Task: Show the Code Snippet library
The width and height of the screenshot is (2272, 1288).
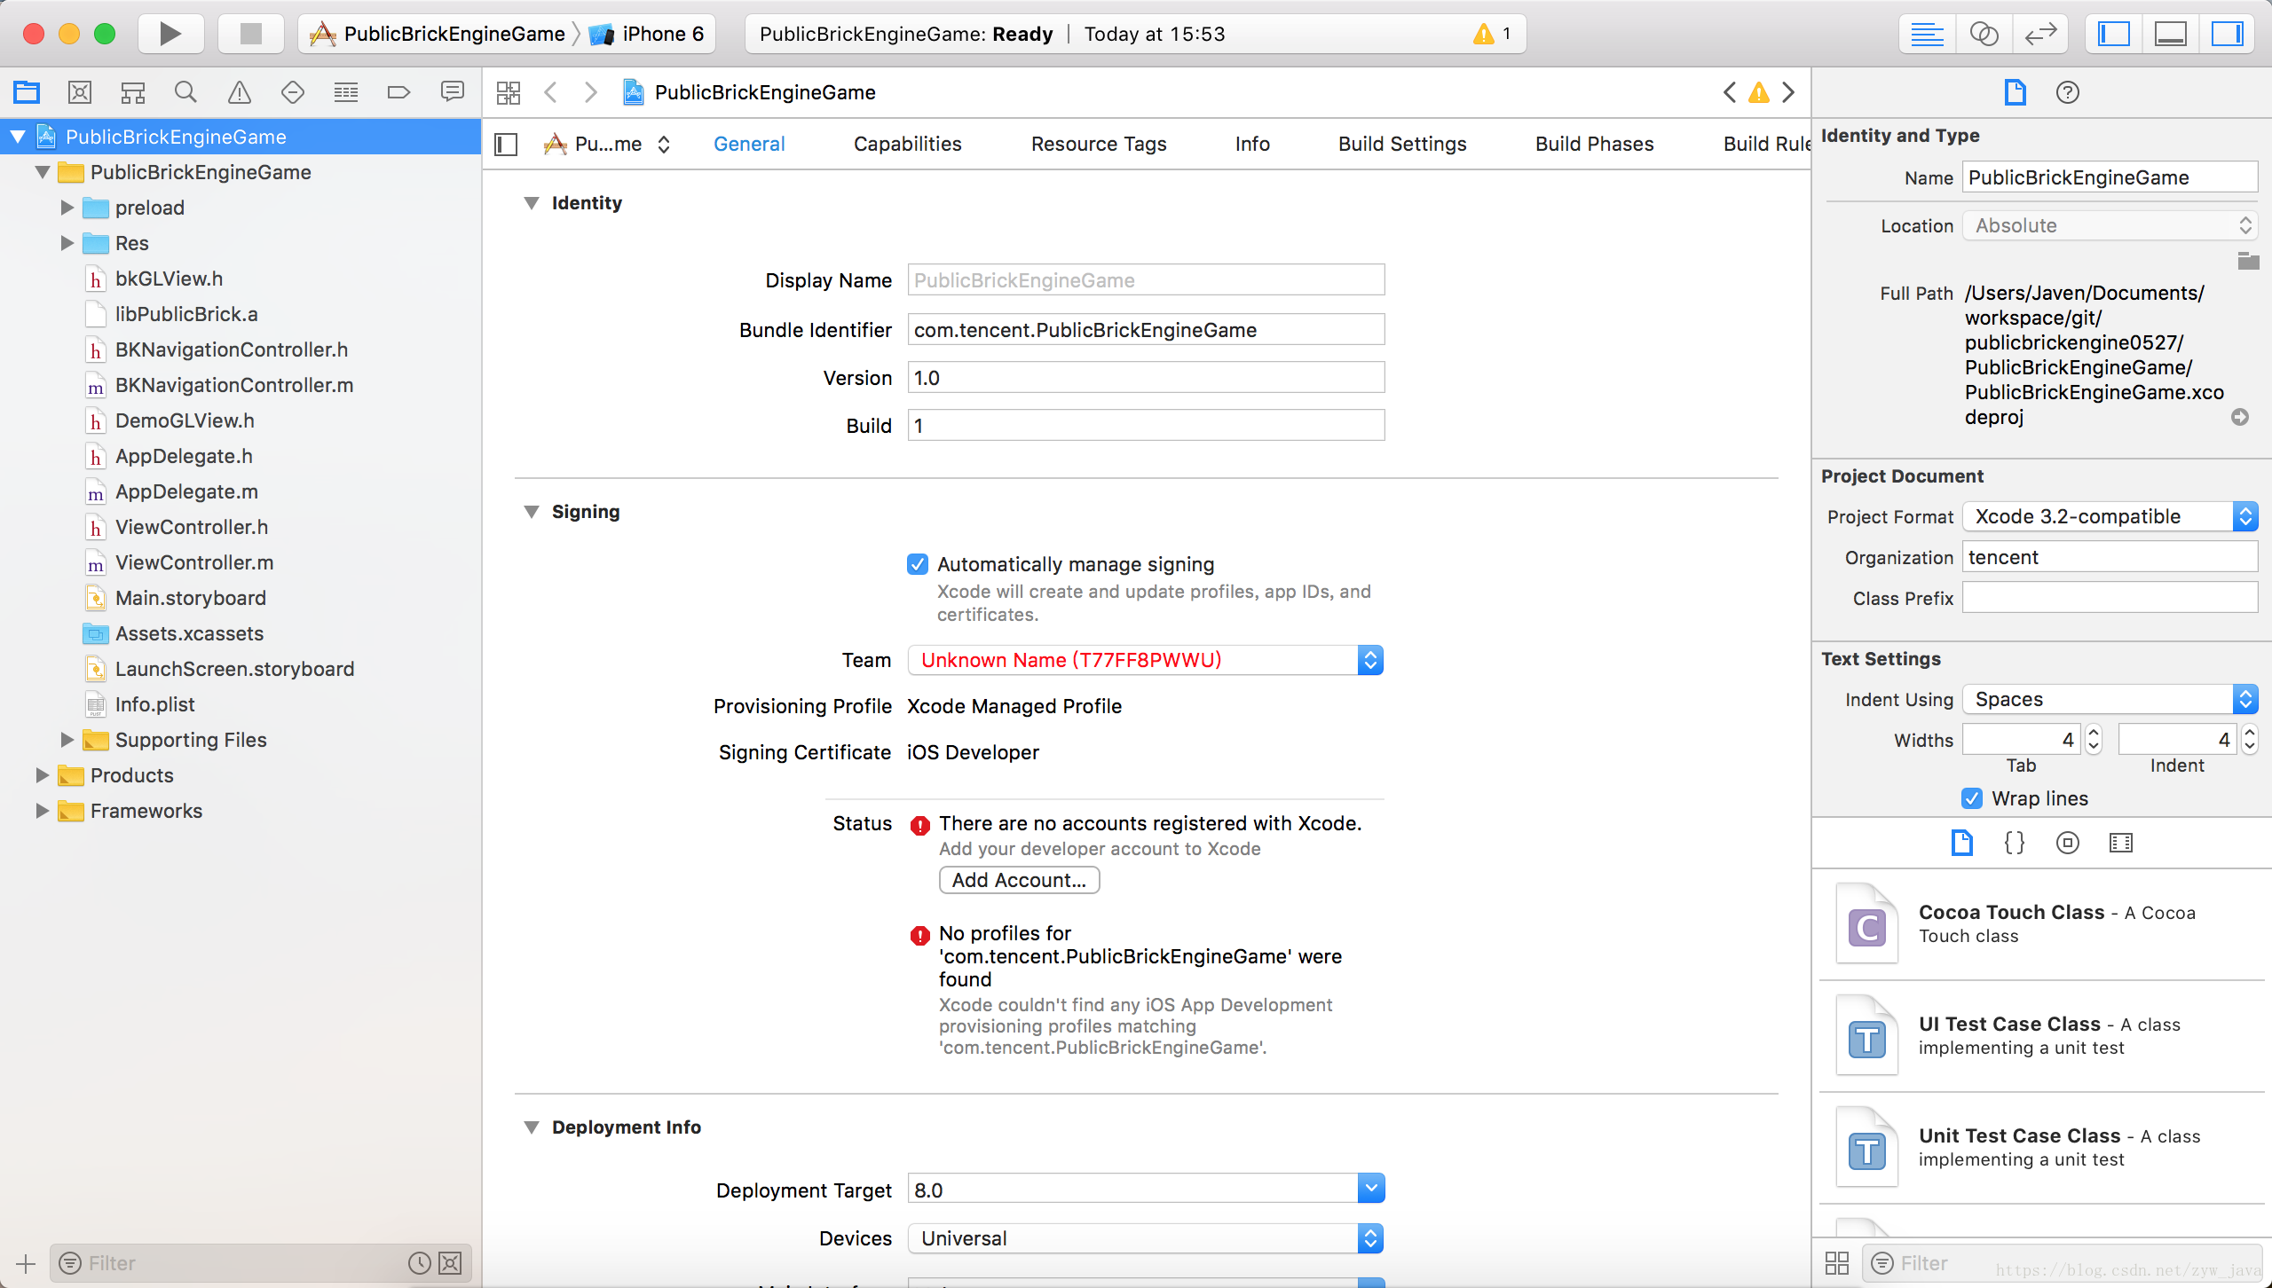Action: point(2015,843)
